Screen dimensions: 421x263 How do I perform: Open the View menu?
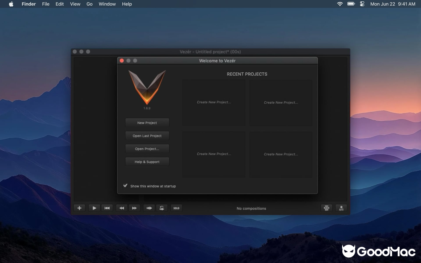pyautogui.click(x=75, y=4)
